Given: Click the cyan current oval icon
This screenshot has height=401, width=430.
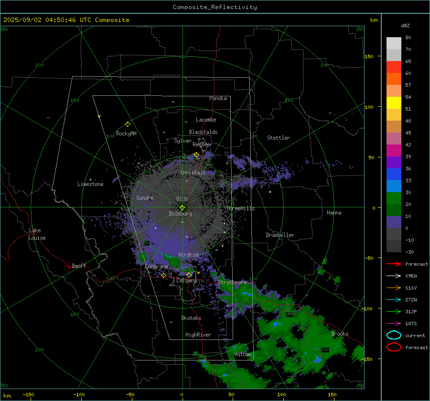Looking at the screenshot, I should pos(394,335).
